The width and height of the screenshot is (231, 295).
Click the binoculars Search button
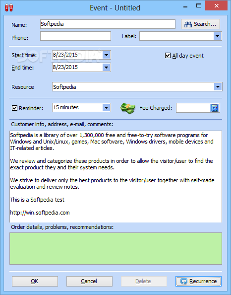coord(200,24)
